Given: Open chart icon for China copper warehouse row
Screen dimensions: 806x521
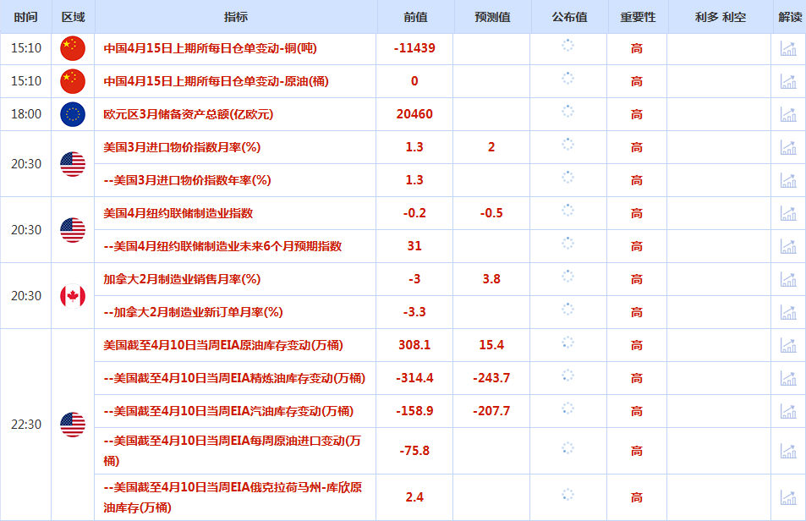Looking at the screenshot, I should pos(788,49).
